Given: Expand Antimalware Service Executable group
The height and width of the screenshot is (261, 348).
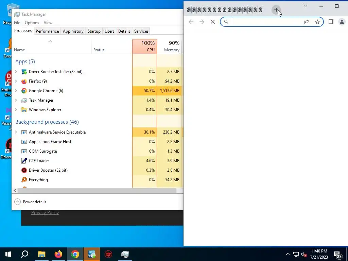Looking at the screenshot, I should pyautogui.click(x=16, y=132).
